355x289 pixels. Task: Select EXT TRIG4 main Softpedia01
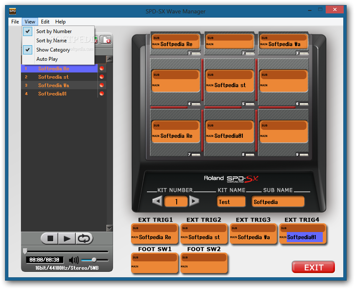pyautogui.click(x=303, y=237)
